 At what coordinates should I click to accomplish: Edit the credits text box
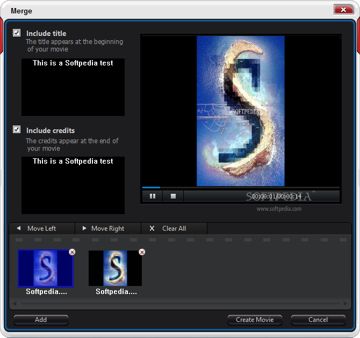click(x=73, y=185)
